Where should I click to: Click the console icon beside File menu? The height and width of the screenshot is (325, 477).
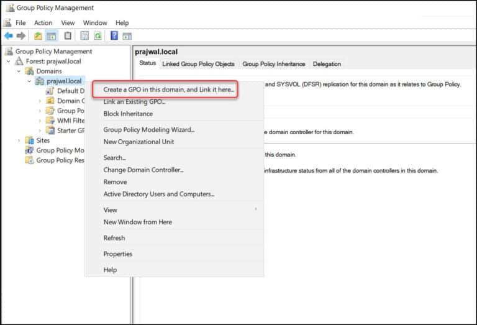[x=7, y=22]
